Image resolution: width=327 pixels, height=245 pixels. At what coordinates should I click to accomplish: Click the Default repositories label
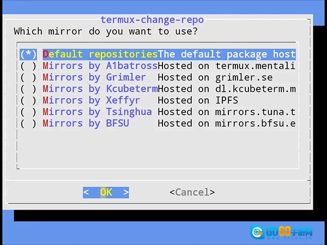click(100, 55)
